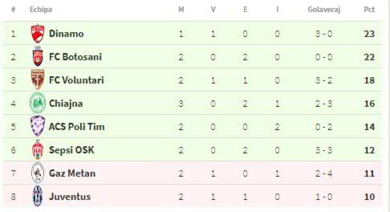Click the Juventus striped badge icon
Image resolution: width=390 pixels, height=212 pixels.
point(38,196)
